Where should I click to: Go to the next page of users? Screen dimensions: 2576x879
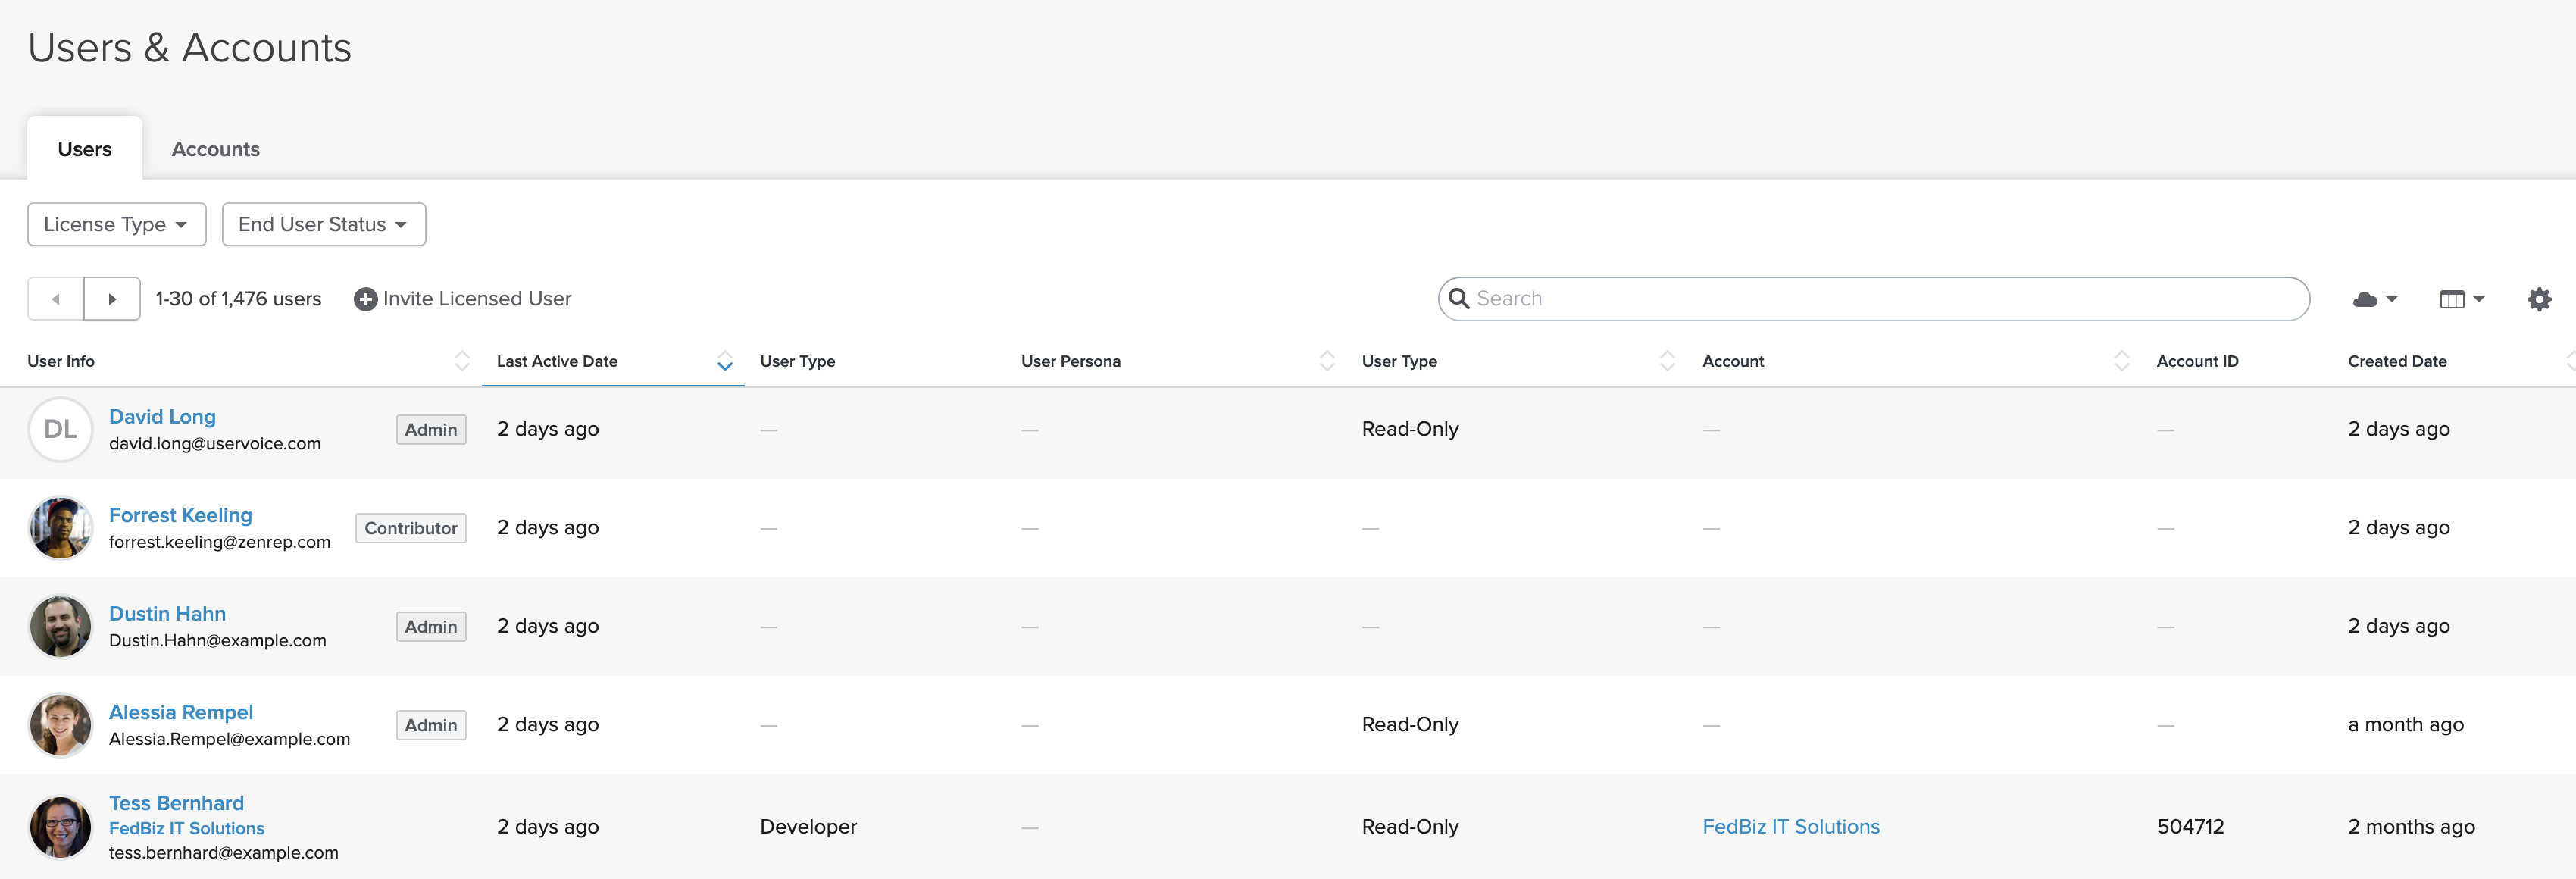[112, 299]
